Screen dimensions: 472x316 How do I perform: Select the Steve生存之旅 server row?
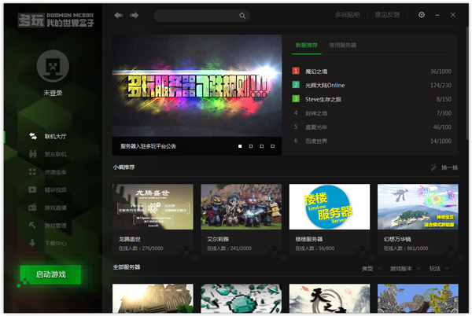[372, 99]
